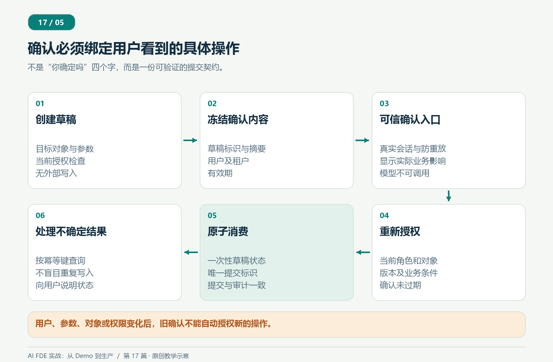Select the title 确认必须绑定用户看到的具体操作
553x362 pixels.
click(x=134, y=48)
